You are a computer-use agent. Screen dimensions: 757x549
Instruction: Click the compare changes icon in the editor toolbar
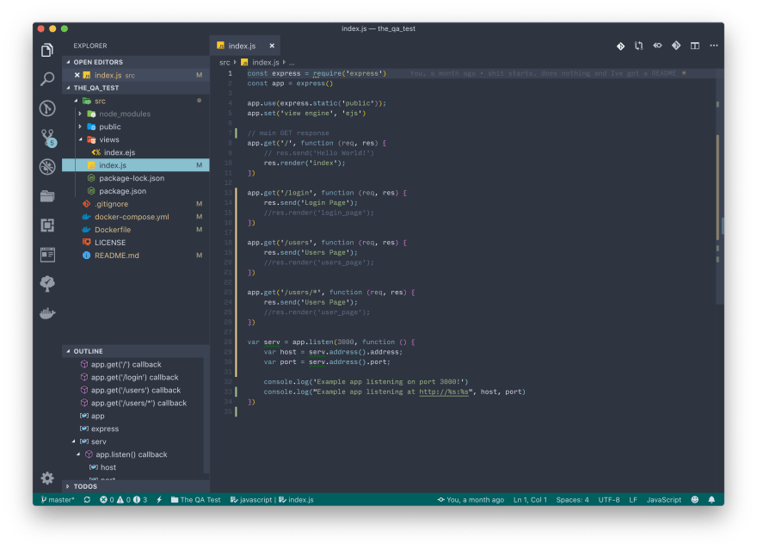[638, 46]
